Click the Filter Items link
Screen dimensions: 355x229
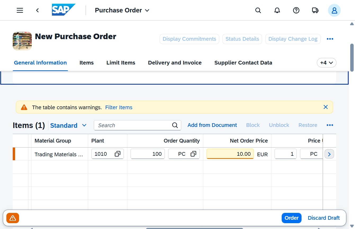[x=119, y=107]
